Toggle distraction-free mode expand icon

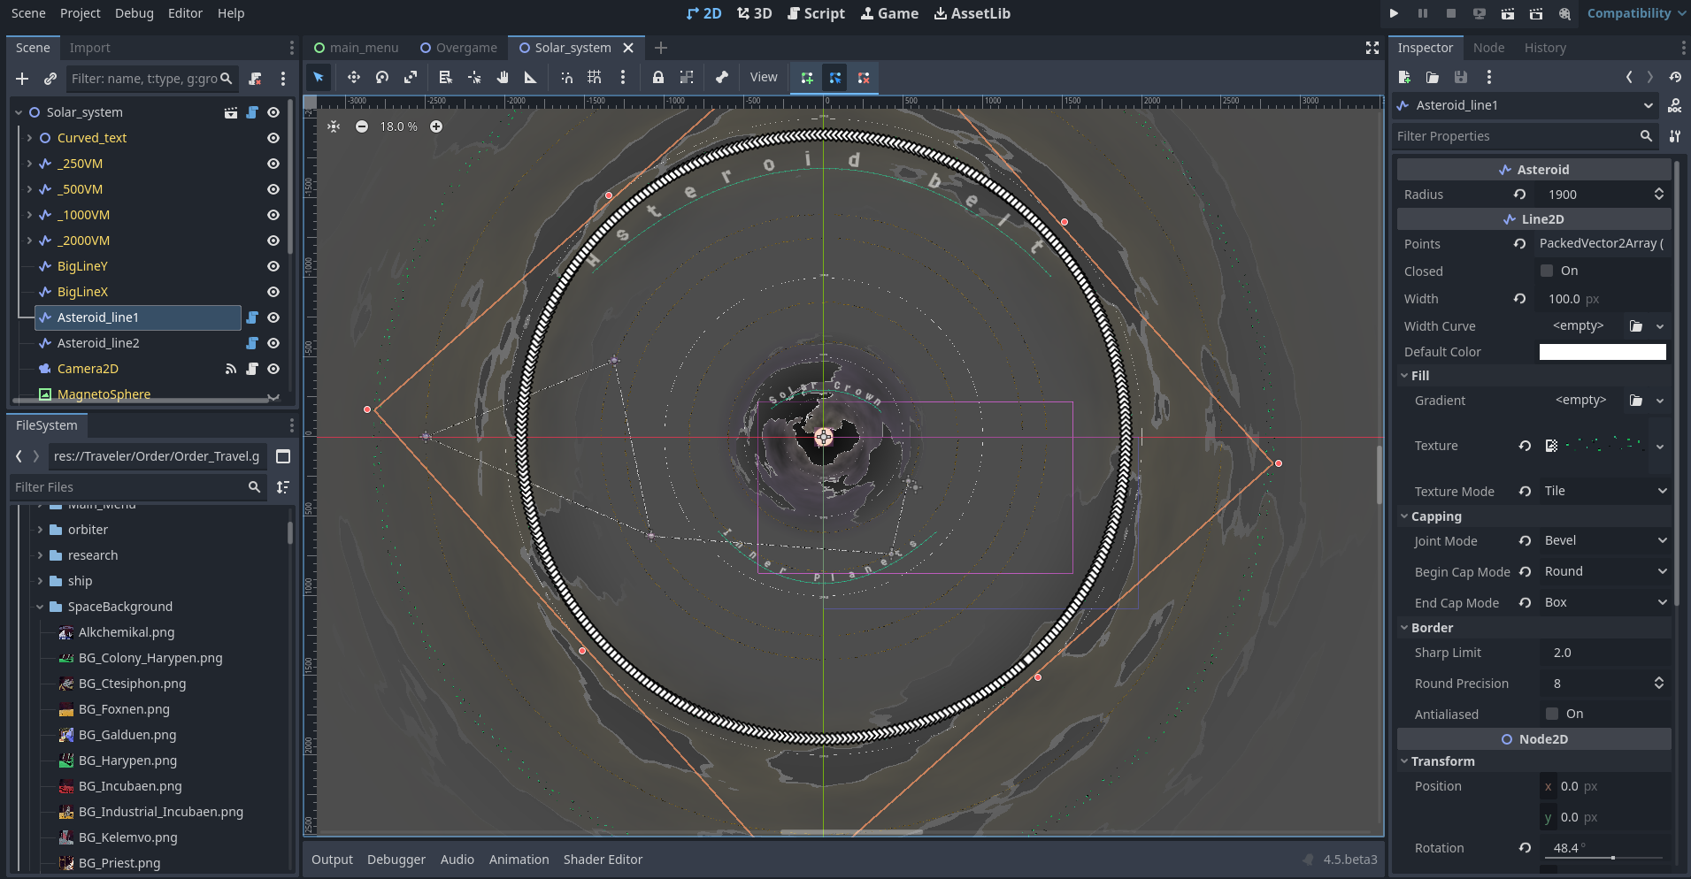coord(1372,48)
